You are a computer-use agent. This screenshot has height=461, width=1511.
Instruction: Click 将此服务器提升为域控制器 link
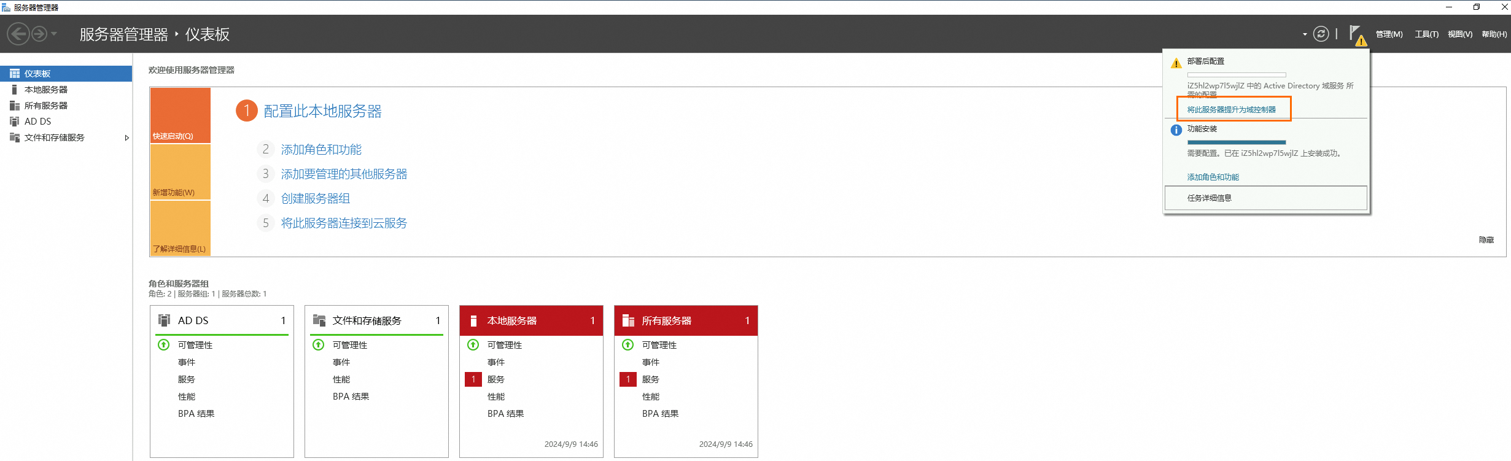tap(1231, 109)
